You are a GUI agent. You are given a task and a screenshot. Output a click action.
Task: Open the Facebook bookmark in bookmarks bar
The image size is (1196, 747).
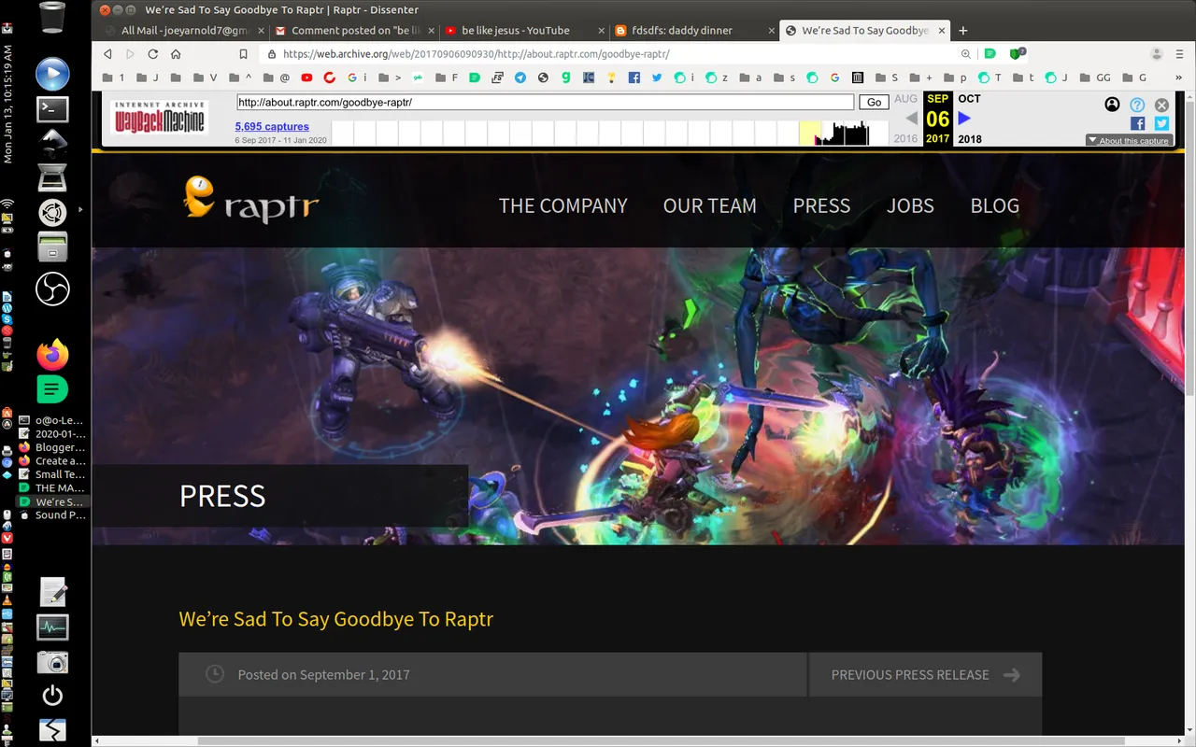[634, 78]
